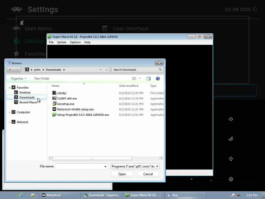Click the Recent Places icon

[16, 102]
